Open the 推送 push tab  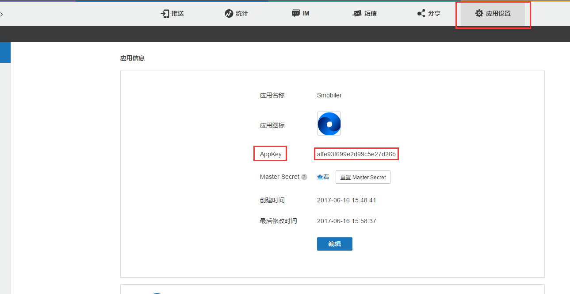[x=172, y=13]
